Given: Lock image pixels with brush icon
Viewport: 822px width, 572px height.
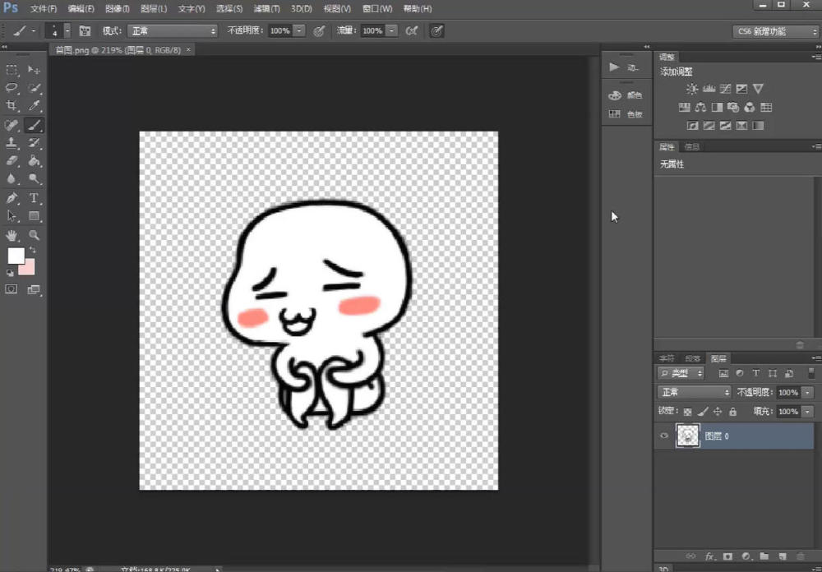Looking at the screenshot, I should pyautogui.click(x=703, y=412).
